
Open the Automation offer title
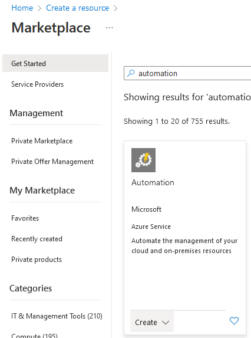(x=153, y=183)
